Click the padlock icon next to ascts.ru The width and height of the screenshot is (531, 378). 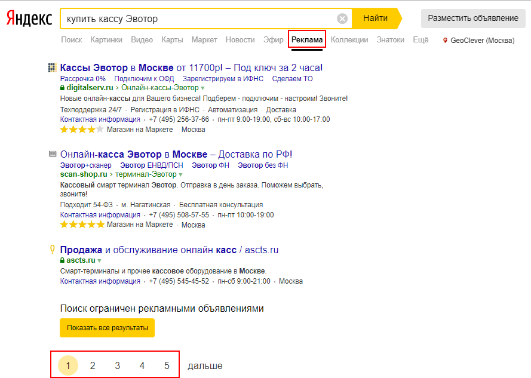click(62, 260)
